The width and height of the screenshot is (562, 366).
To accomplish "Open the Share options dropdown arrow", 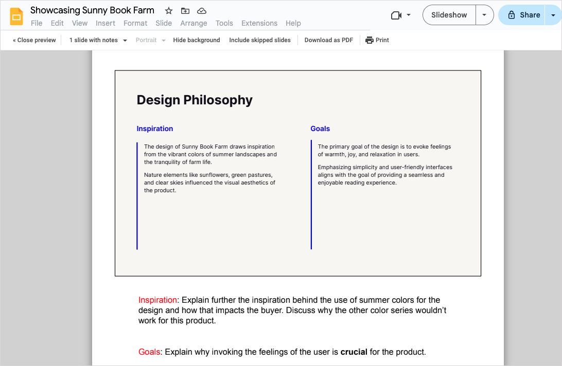I will pyautogui.click(x=553, y=15).
